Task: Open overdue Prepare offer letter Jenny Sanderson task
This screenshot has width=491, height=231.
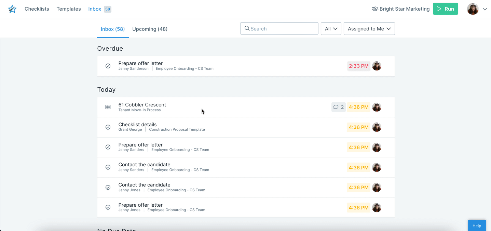Action: [x=246, y=66]
